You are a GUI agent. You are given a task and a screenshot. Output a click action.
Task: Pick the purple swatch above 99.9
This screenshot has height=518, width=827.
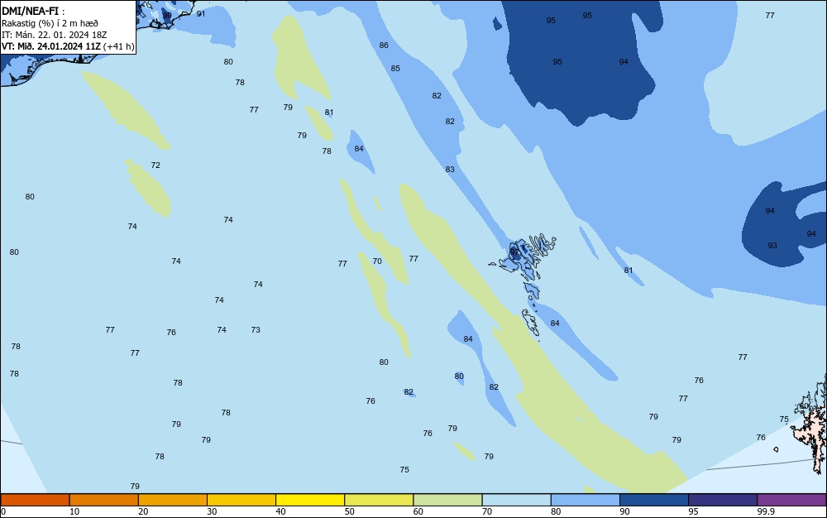pos(791,500)
